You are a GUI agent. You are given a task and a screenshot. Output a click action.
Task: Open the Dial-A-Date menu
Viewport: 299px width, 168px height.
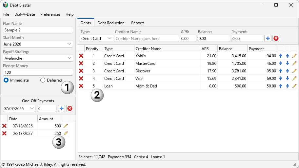click(x=25, y=14)
